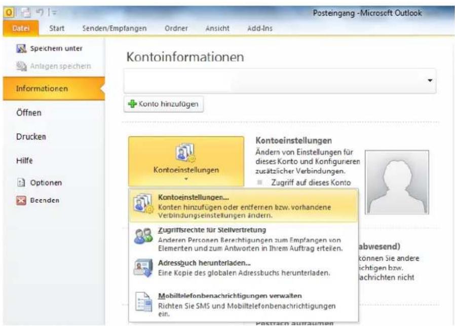This screenshot has height=326, width=455.
Task: Switch to the Add-Ins tab
Action: point(260,28)
